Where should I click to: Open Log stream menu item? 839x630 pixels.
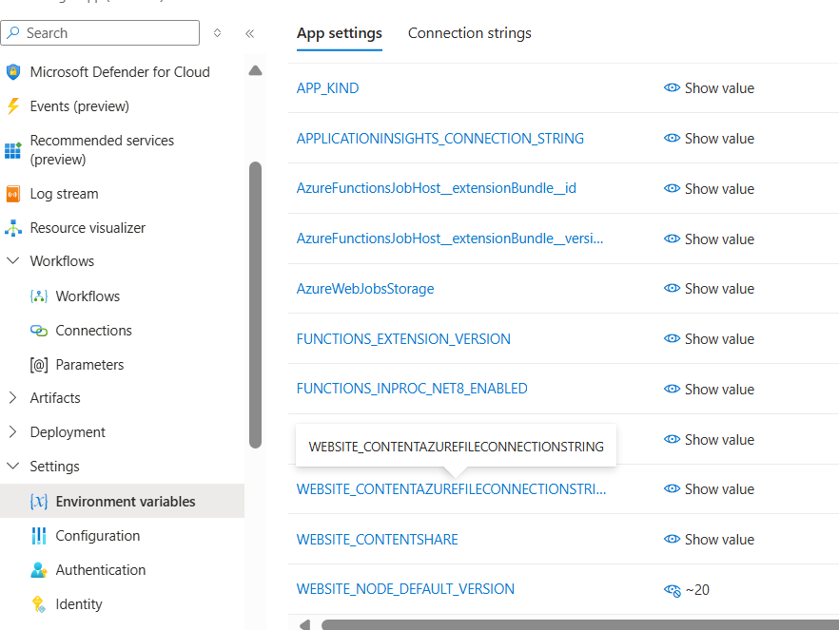pos(65,194)
